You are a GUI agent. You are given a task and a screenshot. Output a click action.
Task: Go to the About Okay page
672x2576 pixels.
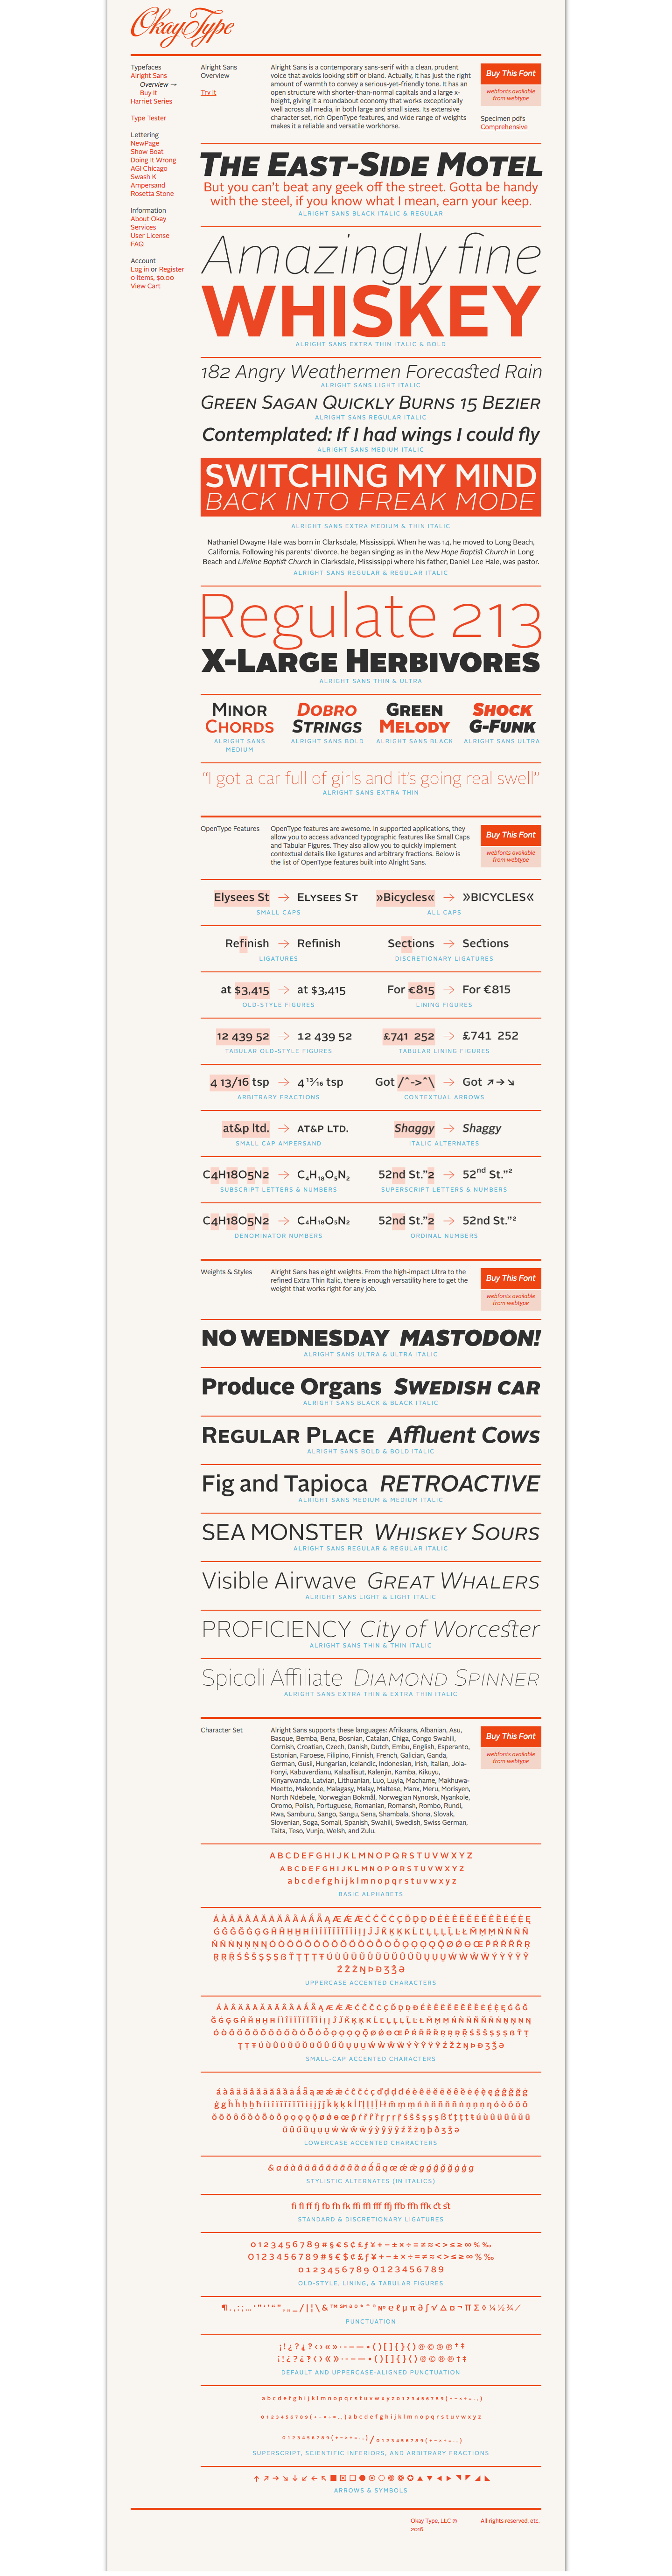coord(148,219)
